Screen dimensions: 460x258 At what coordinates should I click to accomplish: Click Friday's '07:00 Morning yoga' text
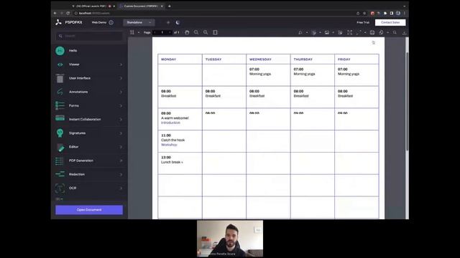[x=349, y=72]
